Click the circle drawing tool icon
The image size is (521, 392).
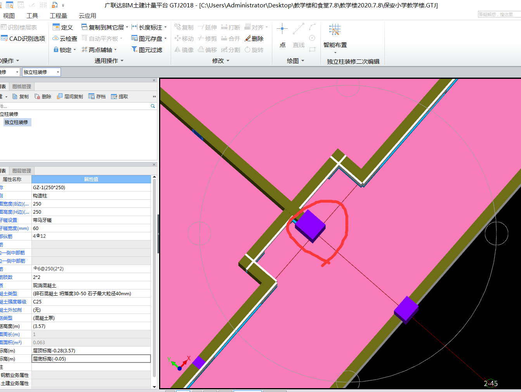coord(312,38)
